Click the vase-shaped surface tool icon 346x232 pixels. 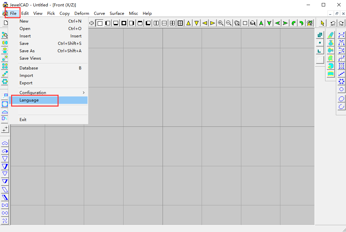[331, 42]
